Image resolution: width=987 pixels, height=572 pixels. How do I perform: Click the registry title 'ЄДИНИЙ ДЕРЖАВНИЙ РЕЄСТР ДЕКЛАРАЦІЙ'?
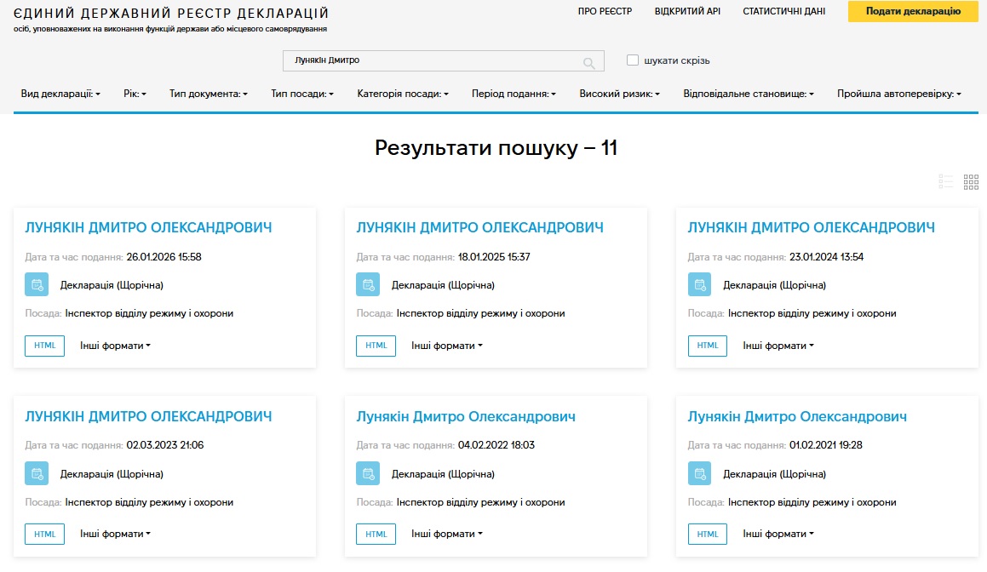point(171,14)
